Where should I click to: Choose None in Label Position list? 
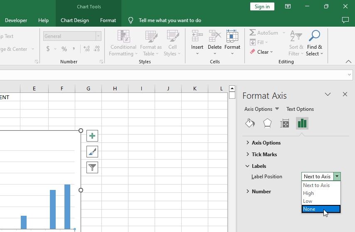pos(320,209)
